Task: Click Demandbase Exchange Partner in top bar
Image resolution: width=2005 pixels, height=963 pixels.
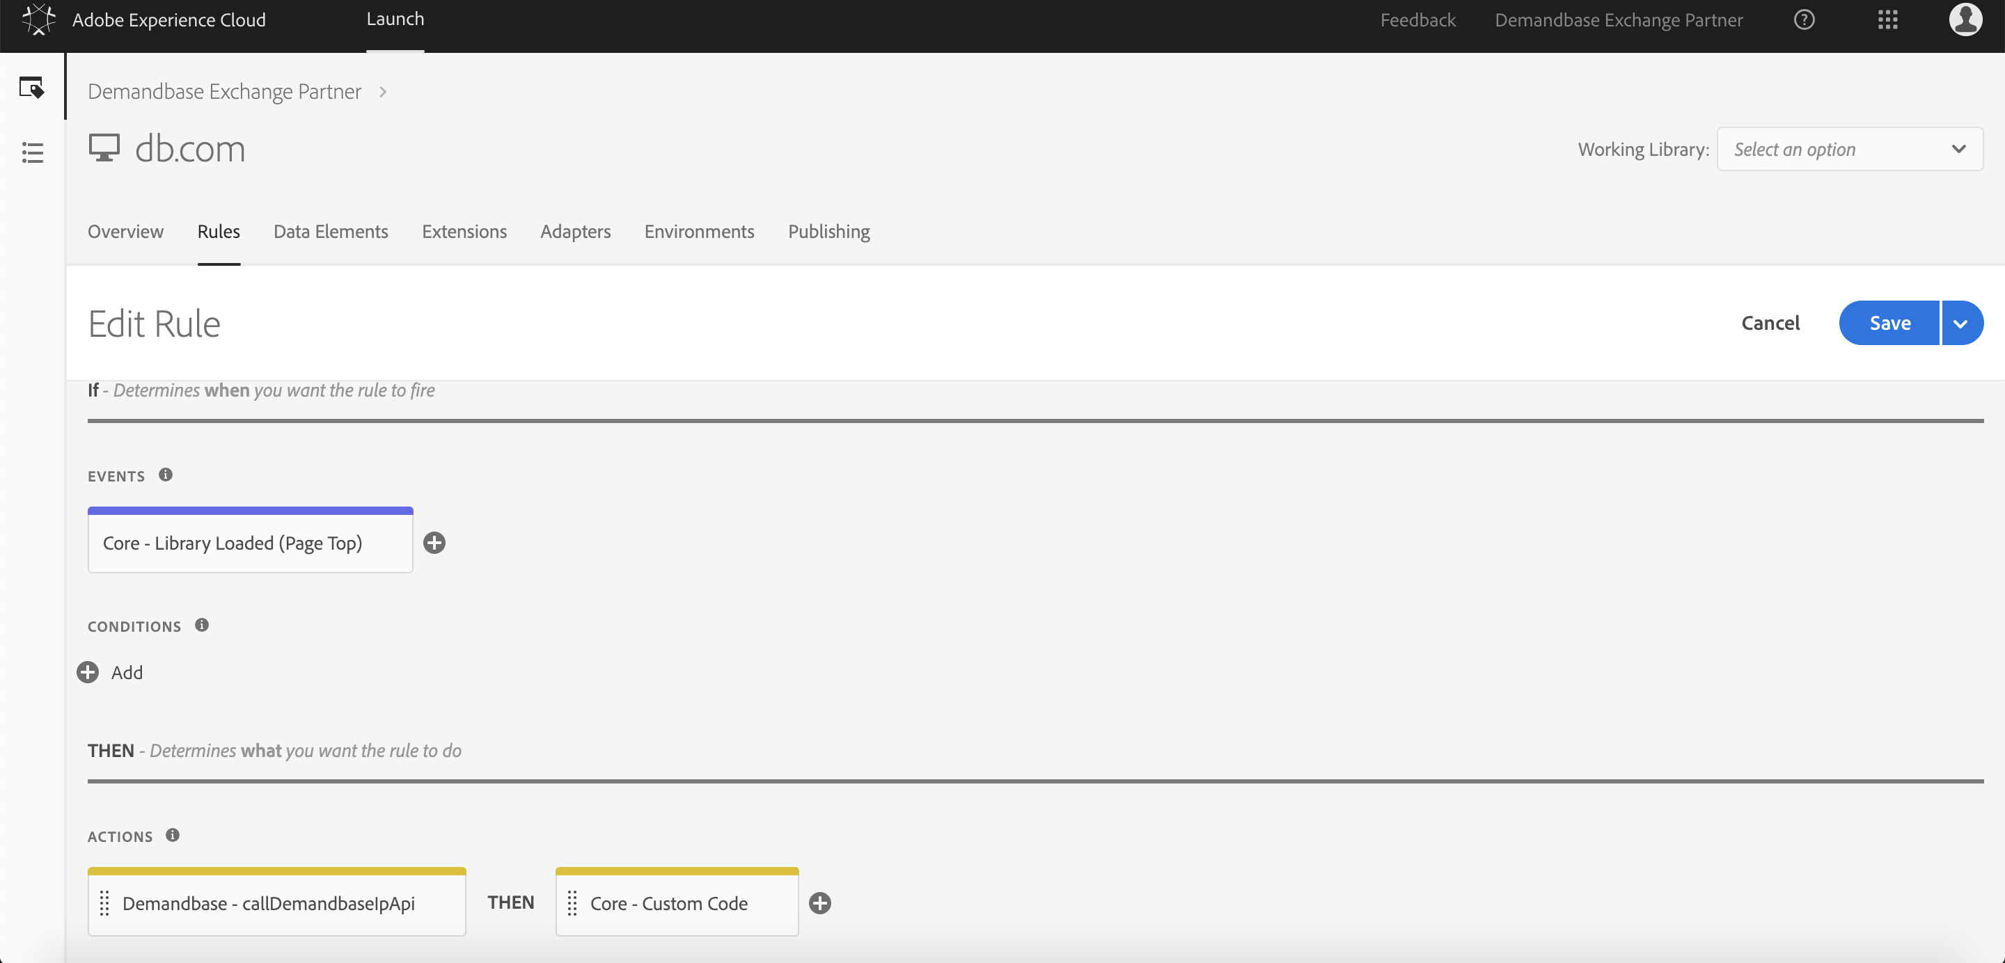Action: click(1618, 19)
